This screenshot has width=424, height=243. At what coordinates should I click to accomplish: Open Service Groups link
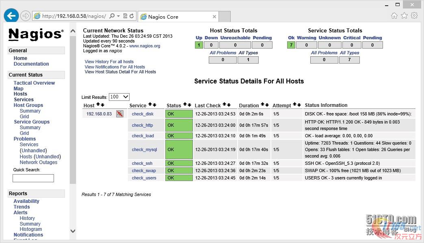pyautogui.click(x=32, y=122)
